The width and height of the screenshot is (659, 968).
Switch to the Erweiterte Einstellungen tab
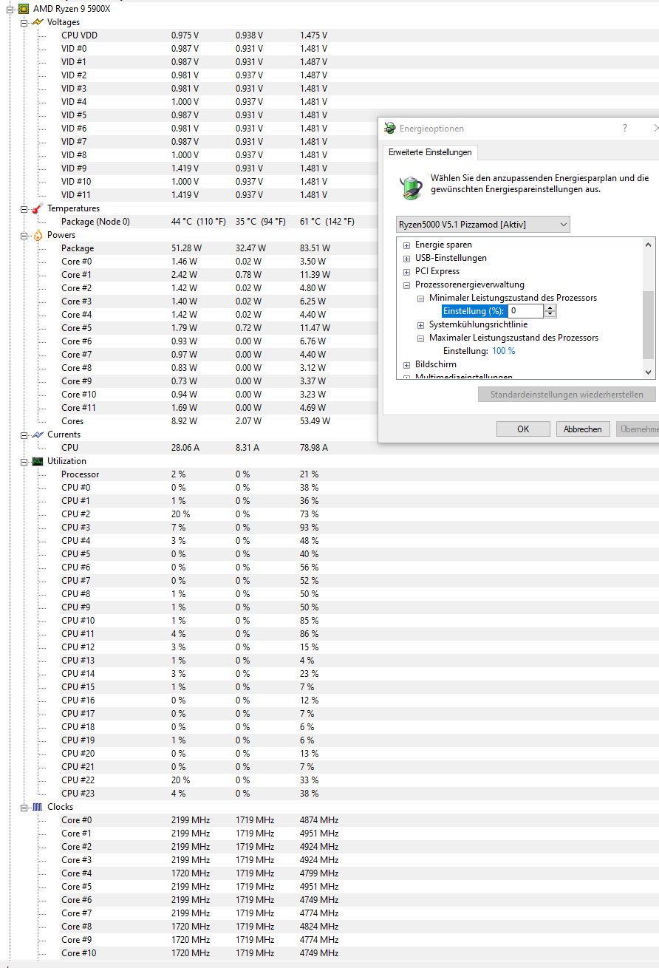[430, 151]
